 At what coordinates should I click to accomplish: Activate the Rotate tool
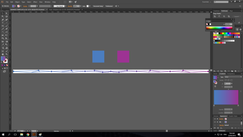pos(3,32)
